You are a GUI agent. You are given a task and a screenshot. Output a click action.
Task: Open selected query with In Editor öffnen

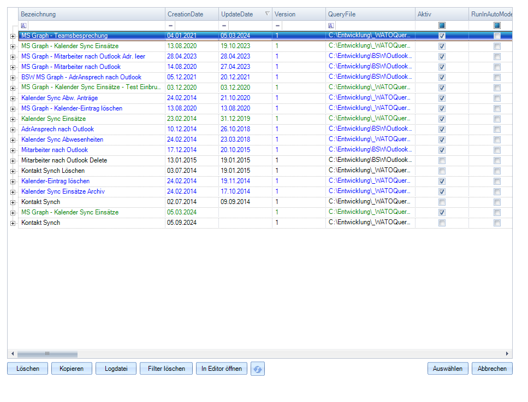[x=221, y=369]
